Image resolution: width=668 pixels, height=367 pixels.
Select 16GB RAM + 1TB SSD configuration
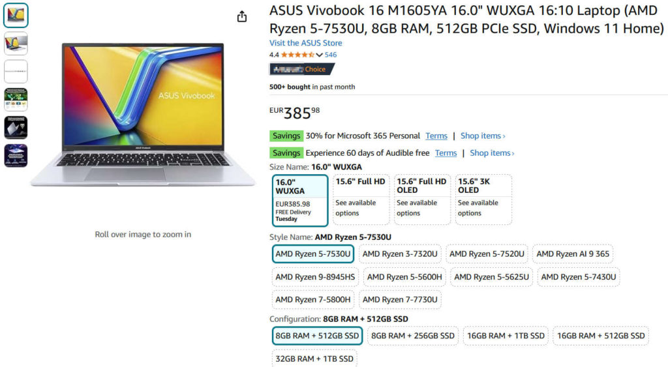(x=506, y=336)
